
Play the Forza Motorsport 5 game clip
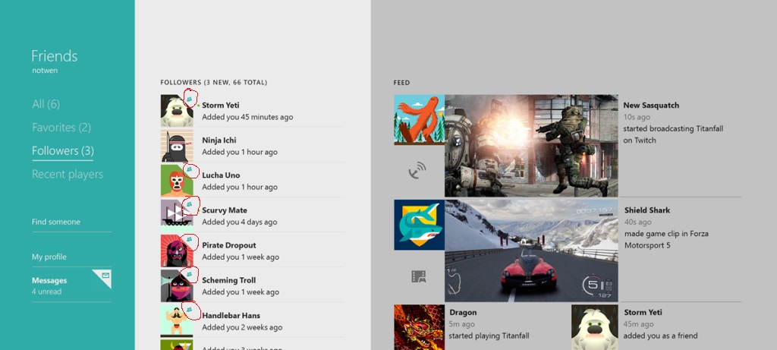point(531,251)
